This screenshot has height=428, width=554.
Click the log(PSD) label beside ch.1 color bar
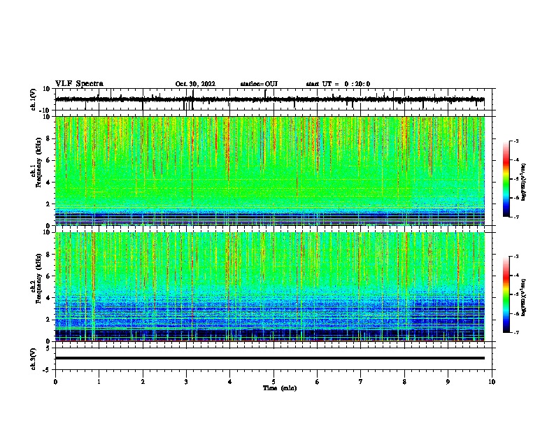coord(523,182)
